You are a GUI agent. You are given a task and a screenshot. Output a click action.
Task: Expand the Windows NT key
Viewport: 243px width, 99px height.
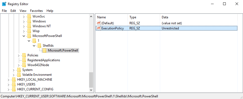click(x=24, y=26)
